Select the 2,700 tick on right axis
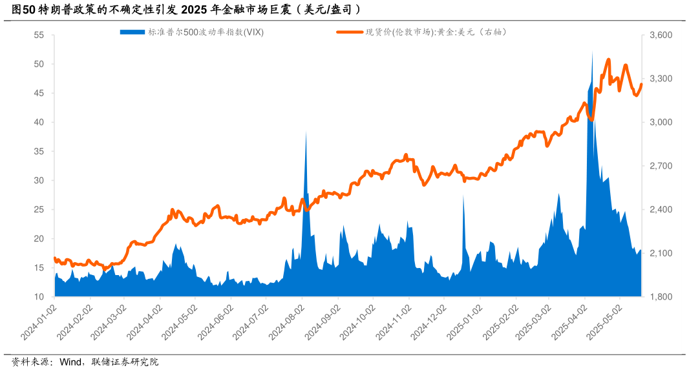 tap(661, 166)
